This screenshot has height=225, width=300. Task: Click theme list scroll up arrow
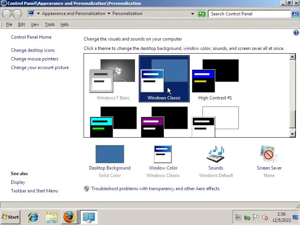tap(292, 57)
